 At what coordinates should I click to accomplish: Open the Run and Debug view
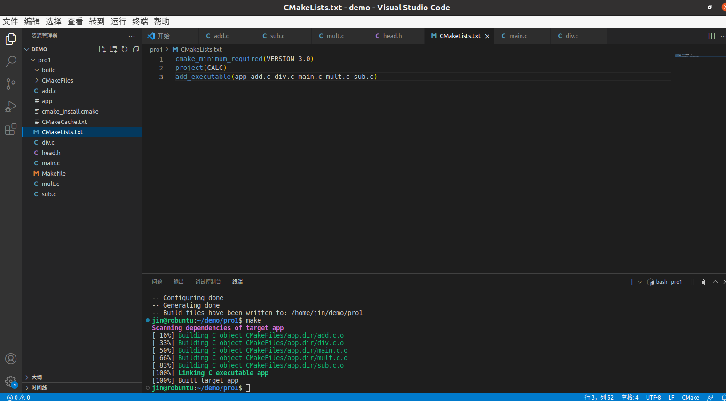coord(11,107)
